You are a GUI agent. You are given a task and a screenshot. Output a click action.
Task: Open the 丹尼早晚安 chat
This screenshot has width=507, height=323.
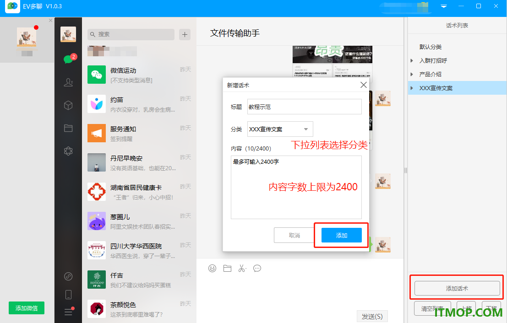pyautogui.click(x=139, y=163)
